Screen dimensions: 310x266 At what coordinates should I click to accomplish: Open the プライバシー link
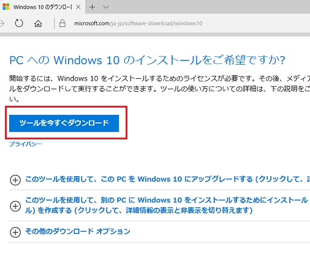coord(26,144)
